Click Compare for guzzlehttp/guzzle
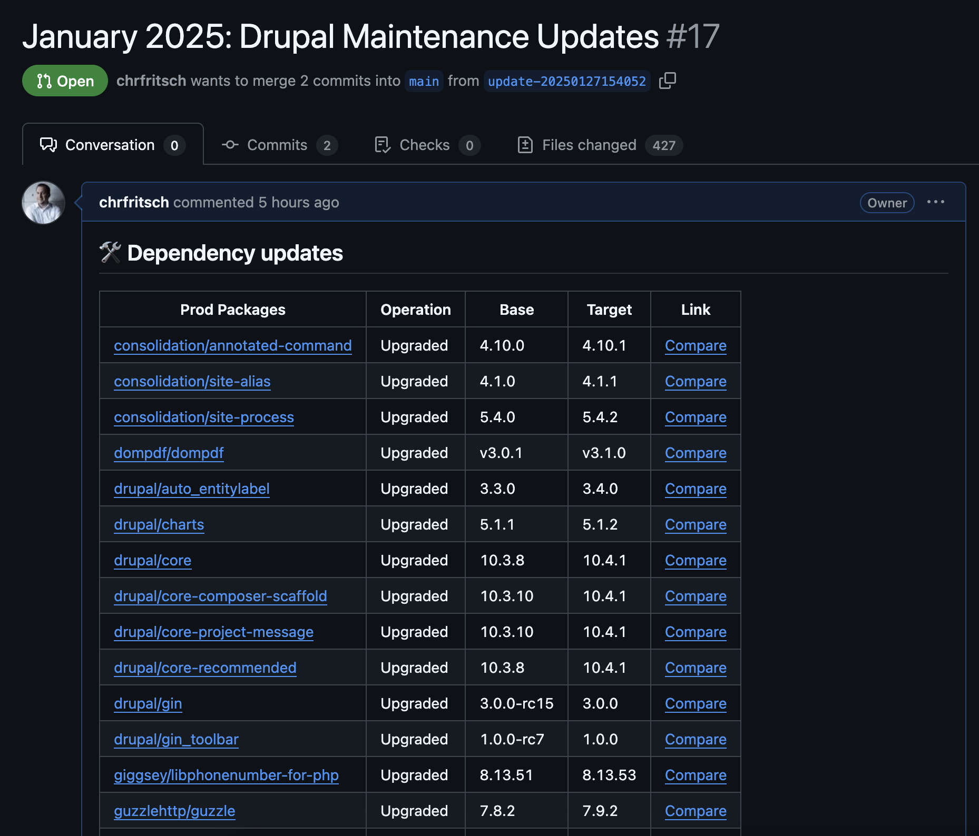The height and width of the screenshot is (836, 979). coord(696,811)
